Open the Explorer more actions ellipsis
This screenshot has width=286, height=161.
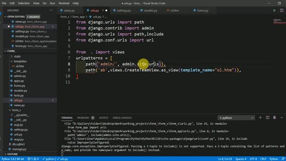pos(51,10)
